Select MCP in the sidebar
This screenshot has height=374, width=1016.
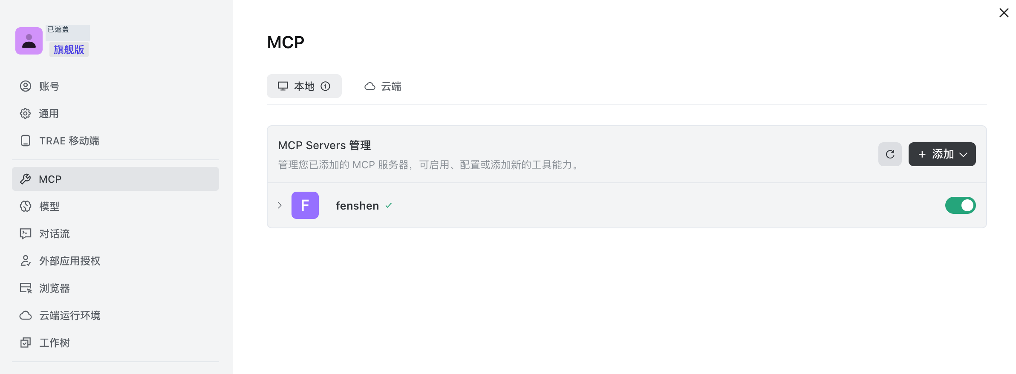point(115,179)
